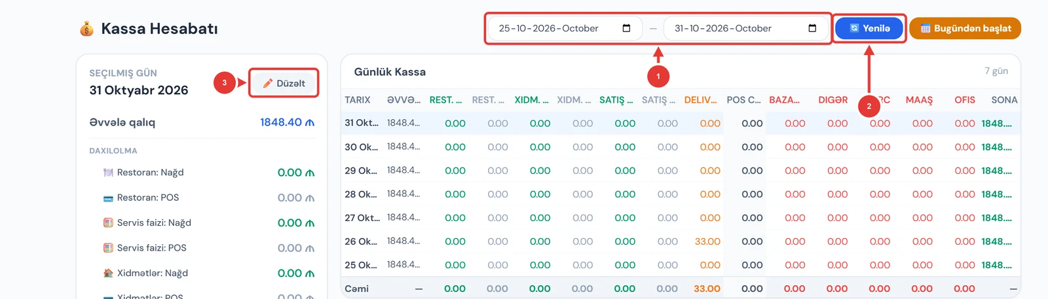
Task: Click the Günlük Kassa heading
Action: (390, 72)
